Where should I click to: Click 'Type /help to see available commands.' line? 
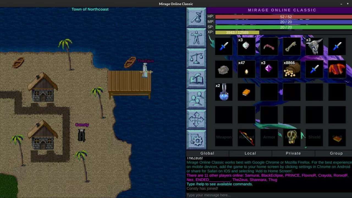[220, 184]
